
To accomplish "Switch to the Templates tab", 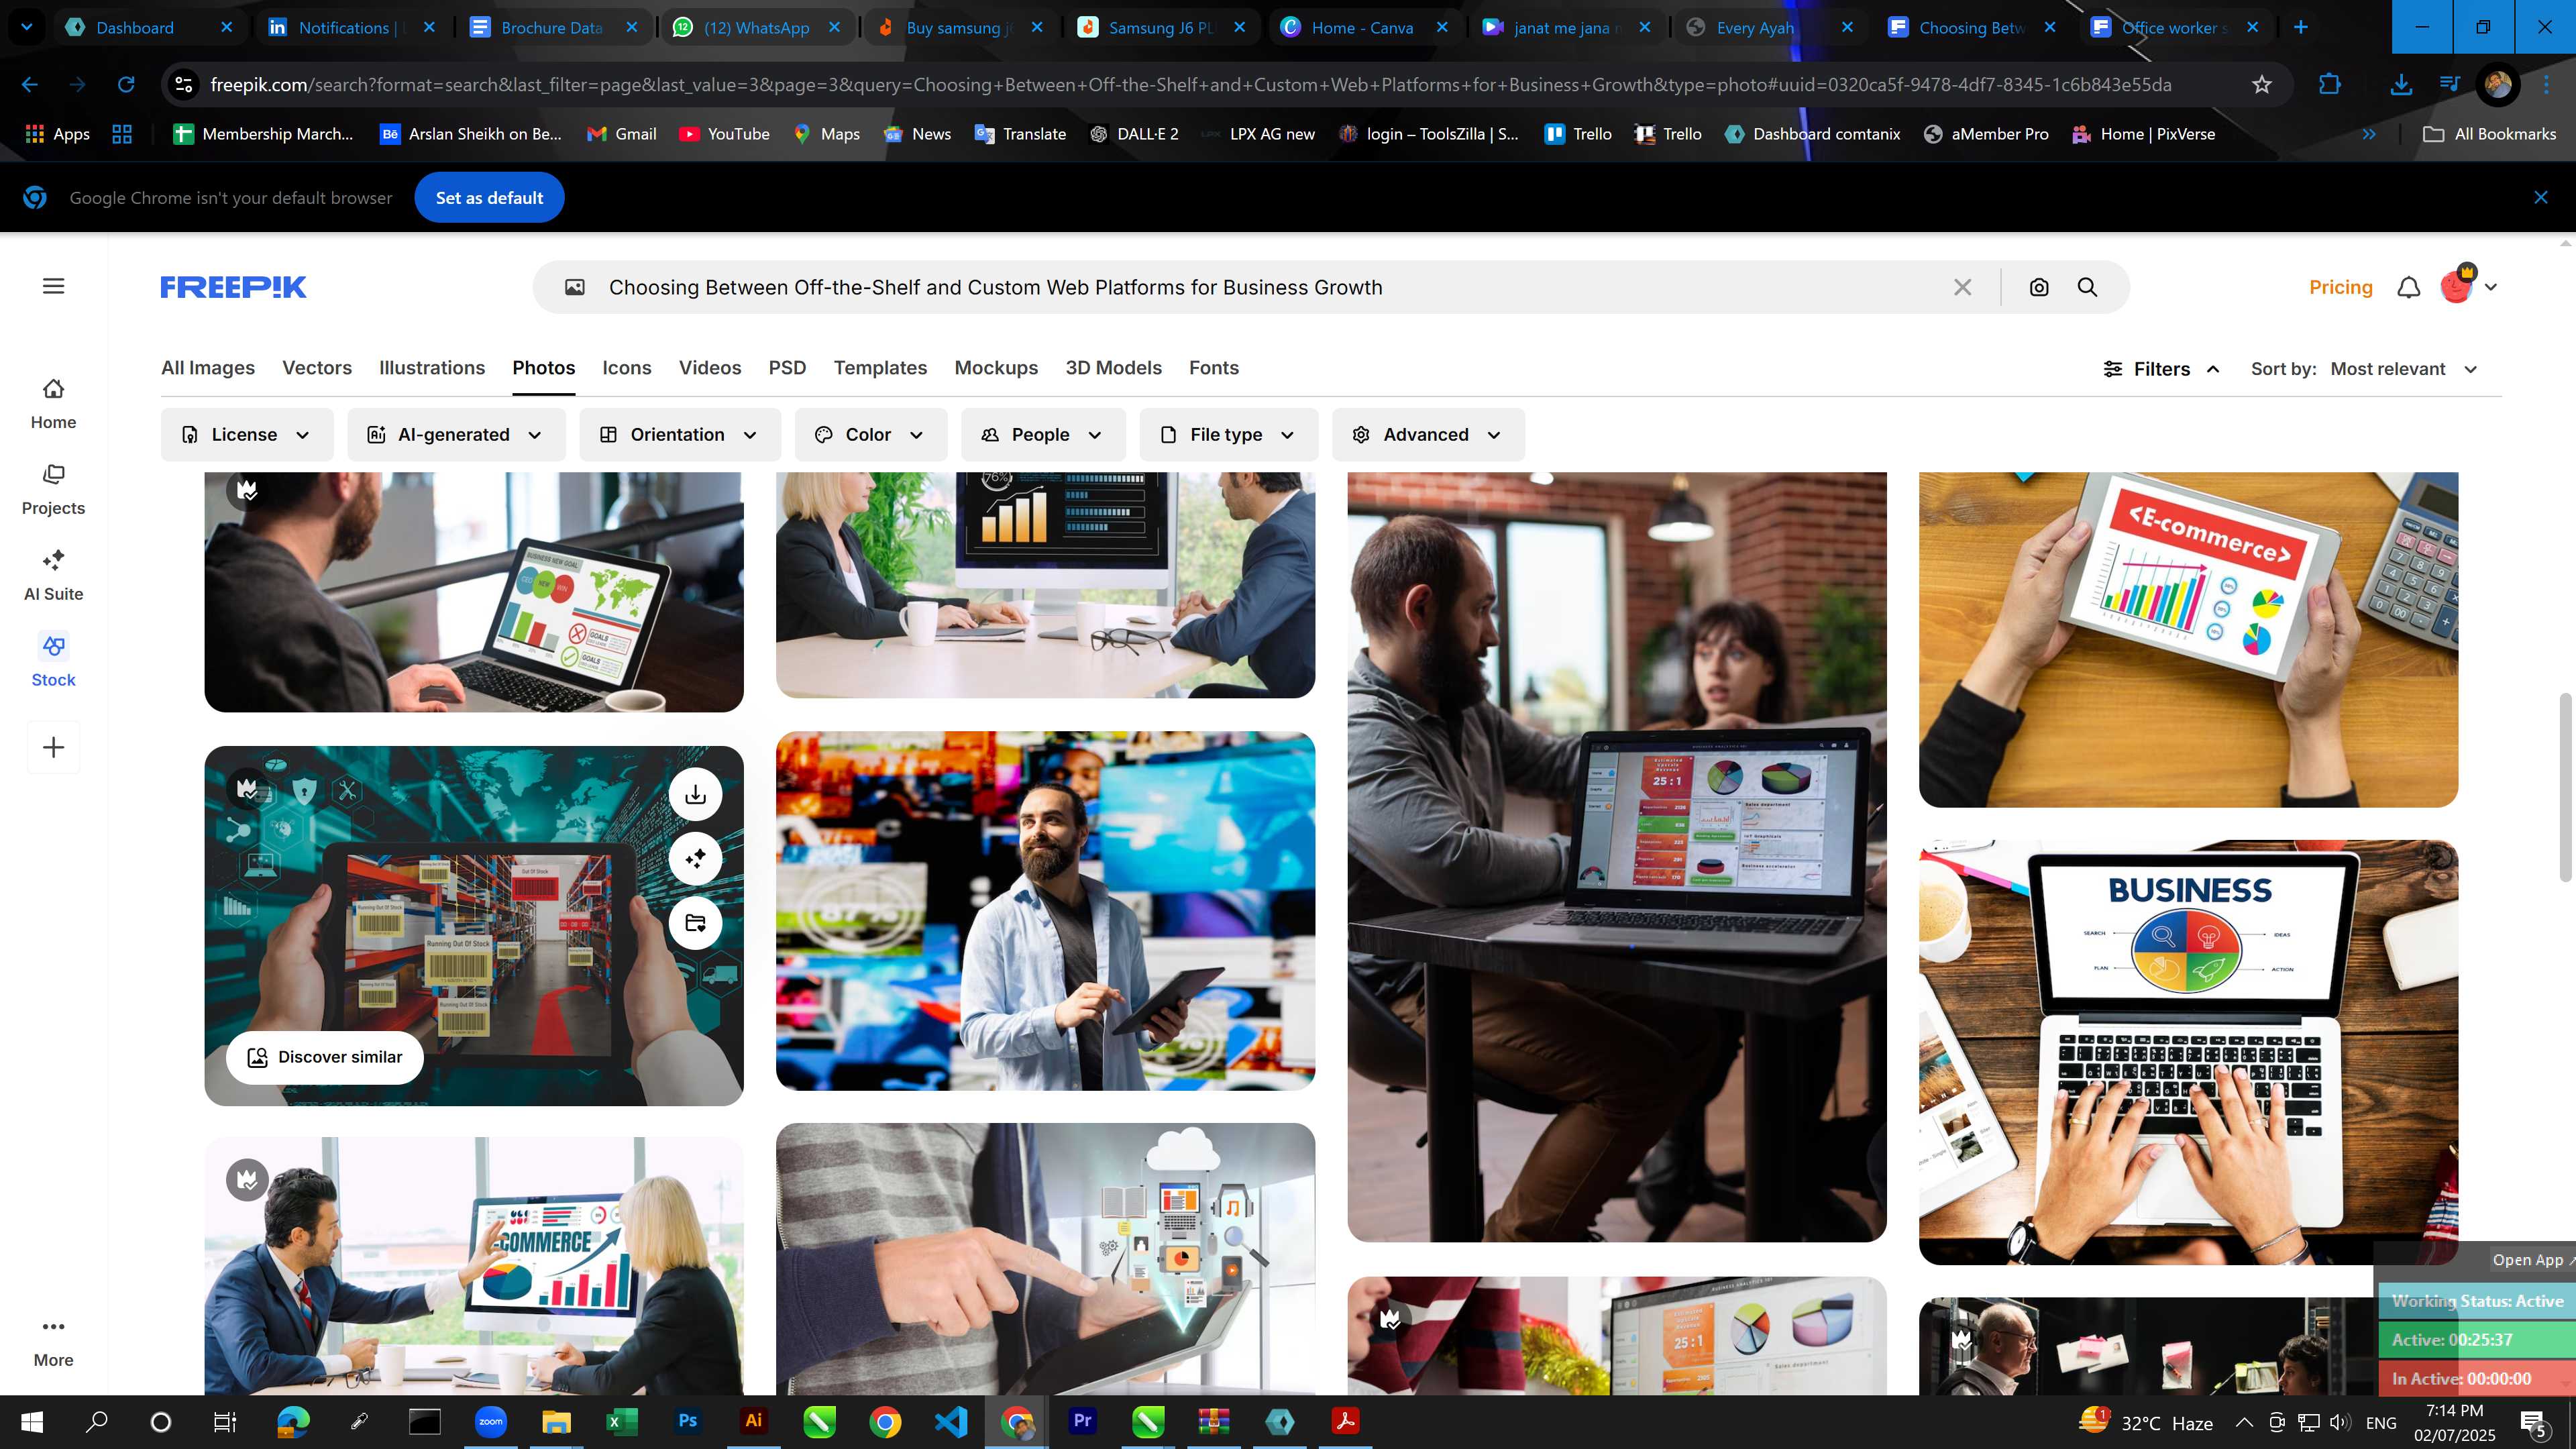I will click(x=880, y=368).
